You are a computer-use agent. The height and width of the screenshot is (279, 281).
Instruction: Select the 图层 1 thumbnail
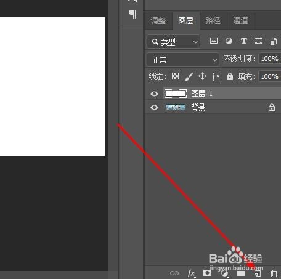pos(176,94)
